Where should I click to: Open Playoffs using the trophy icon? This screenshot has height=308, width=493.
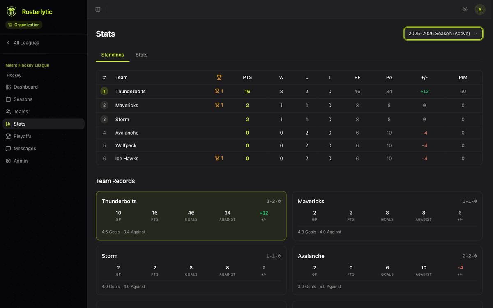(x=9, y=136)
